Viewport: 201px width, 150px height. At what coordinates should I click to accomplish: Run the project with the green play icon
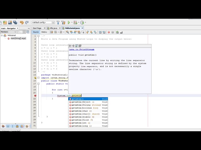tap(69, 22)
